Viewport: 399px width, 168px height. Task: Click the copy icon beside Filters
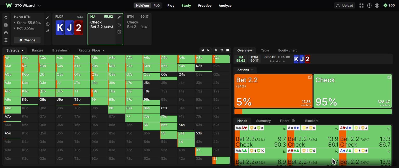[294, 121]
